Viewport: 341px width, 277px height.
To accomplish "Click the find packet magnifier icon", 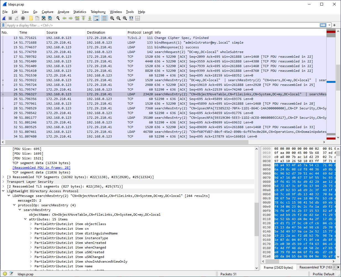I will pyautogui.click(x=58, y=18).
